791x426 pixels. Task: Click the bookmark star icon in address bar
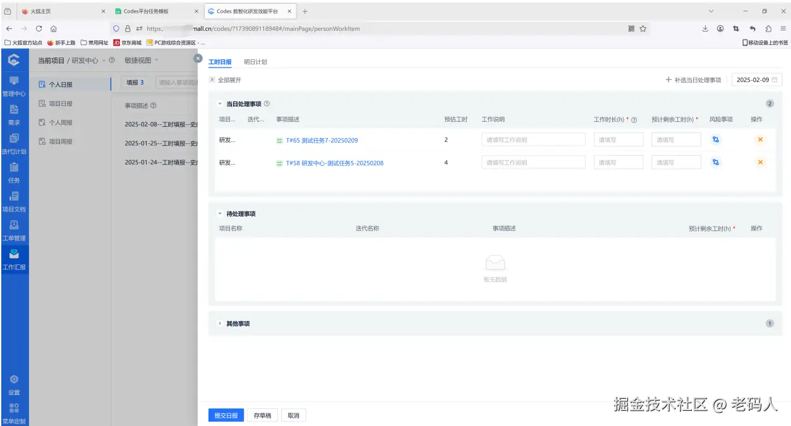[x=643, y=28]
